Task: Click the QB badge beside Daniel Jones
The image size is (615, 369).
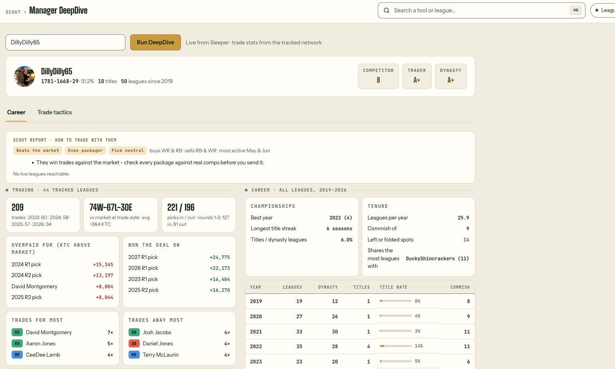Action: (x=134, y=343)
